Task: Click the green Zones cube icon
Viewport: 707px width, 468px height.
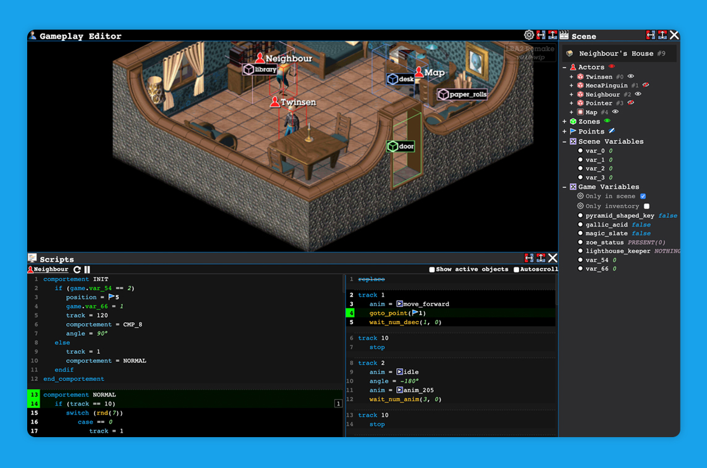Action: point(573,121)
